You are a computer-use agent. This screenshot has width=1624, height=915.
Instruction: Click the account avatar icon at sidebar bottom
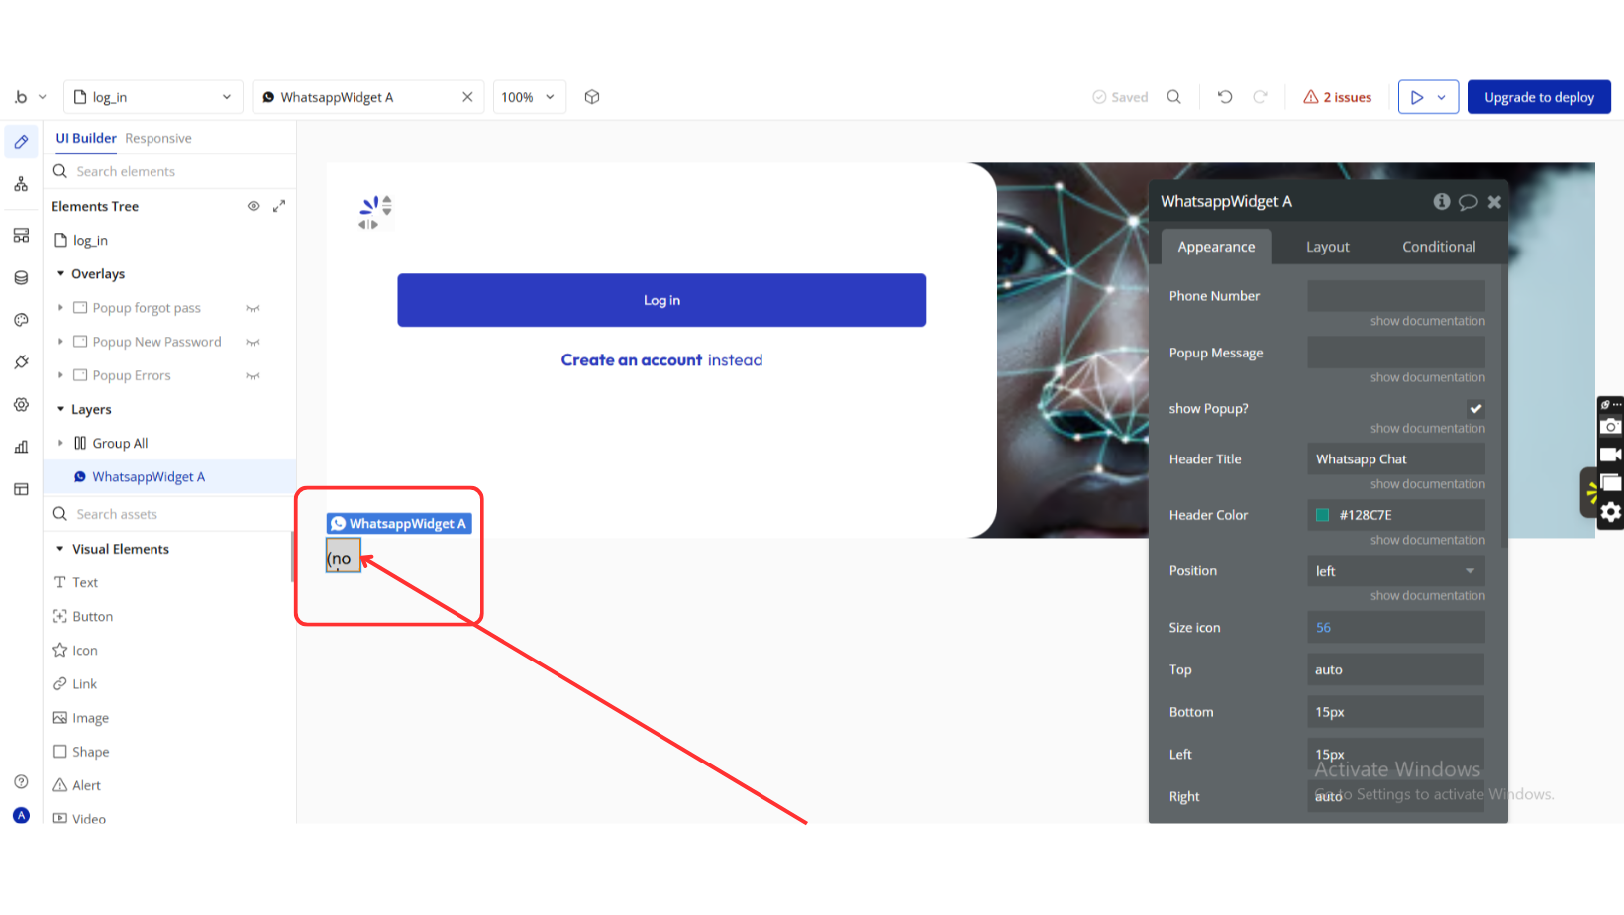(21, 815)
